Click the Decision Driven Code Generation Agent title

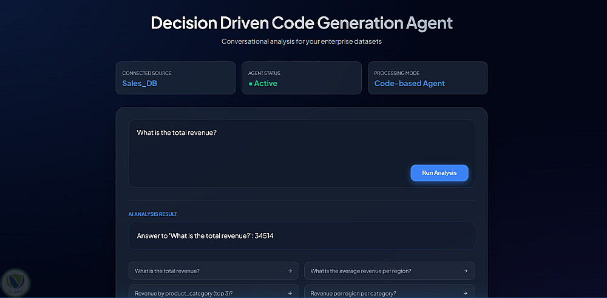[302, 23]
